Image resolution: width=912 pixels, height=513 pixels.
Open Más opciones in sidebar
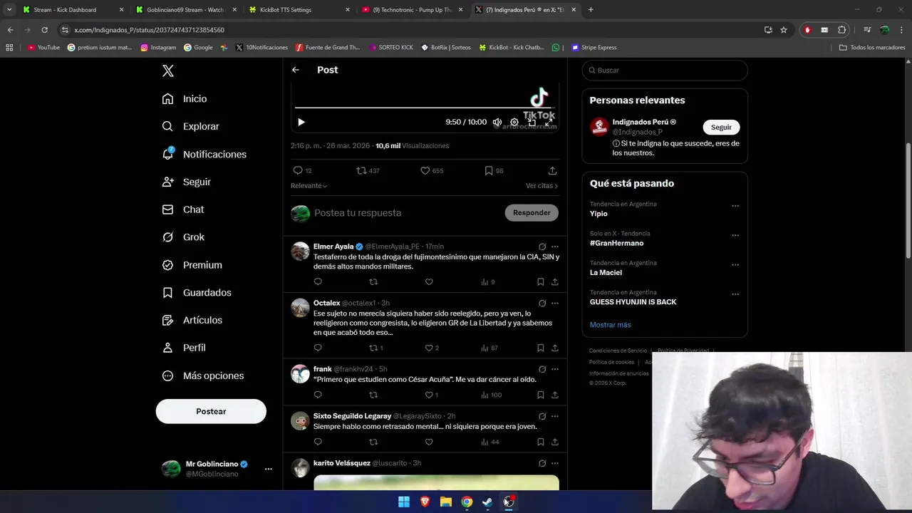coord(203,375)
